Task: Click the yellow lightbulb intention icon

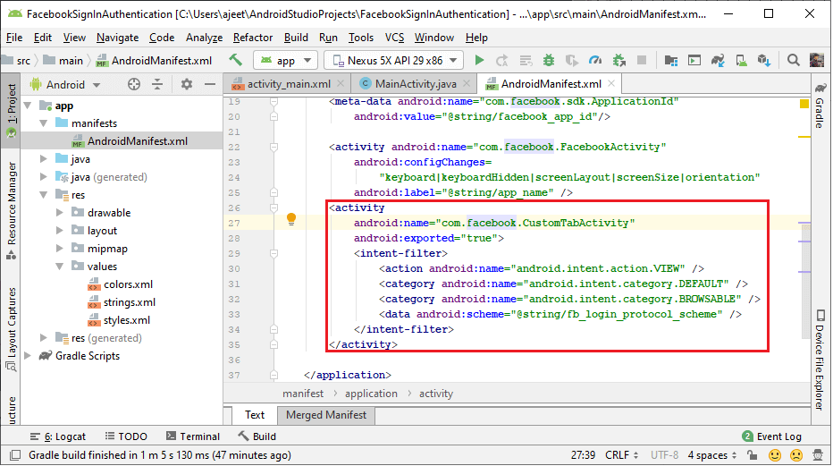Action: click(291, 218)
